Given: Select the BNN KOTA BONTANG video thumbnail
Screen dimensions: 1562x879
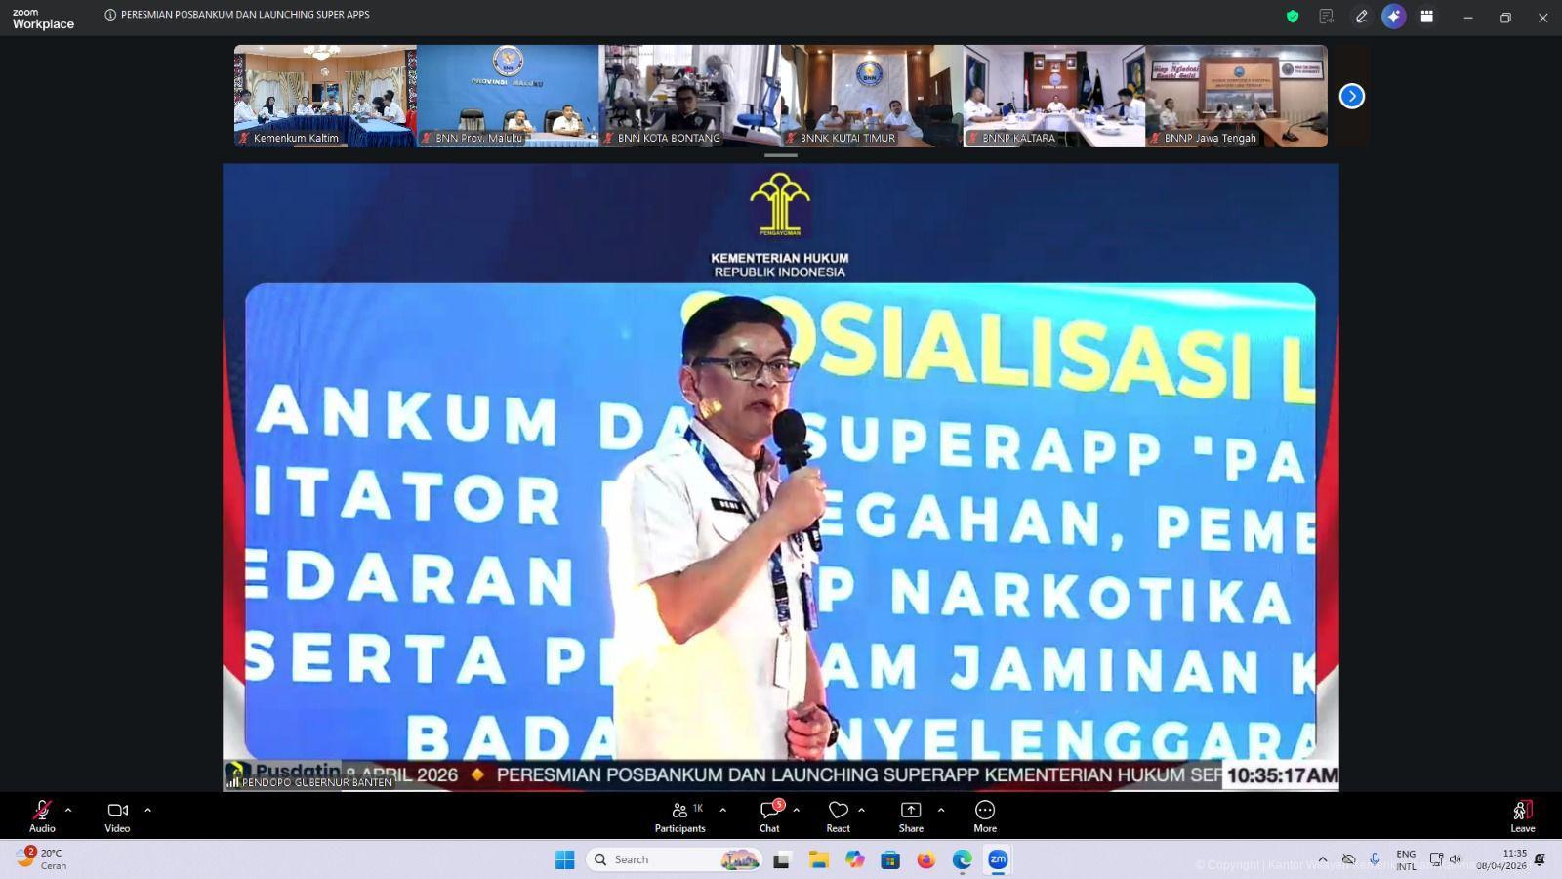Looking at the screenshot, I should click(x=690, y=95).
